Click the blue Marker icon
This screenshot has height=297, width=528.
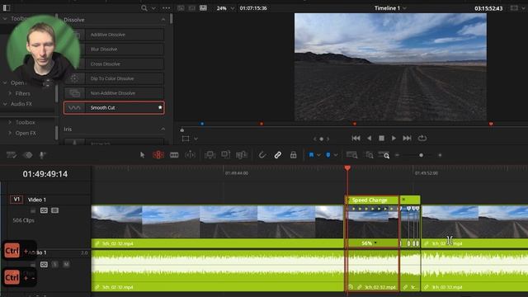coord(328,155)
